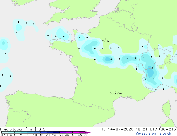The image size is (177, 136).
Task: Click the 25–30 mm navy legend swatch
Action: 56,132
